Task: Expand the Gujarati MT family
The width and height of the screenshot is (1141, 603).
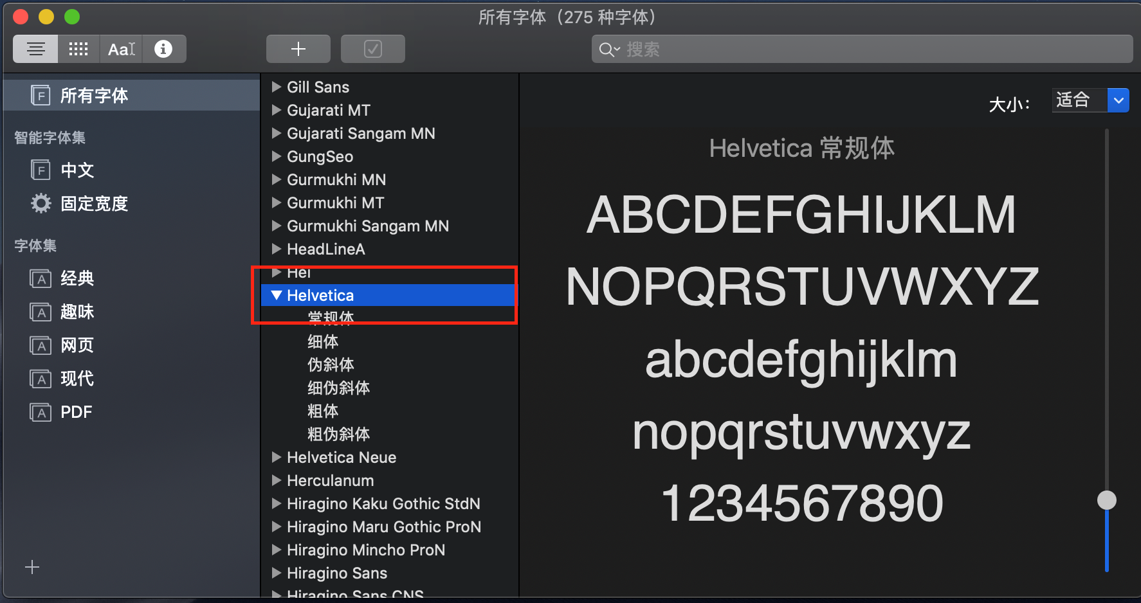Action: [x=277, y=110]
